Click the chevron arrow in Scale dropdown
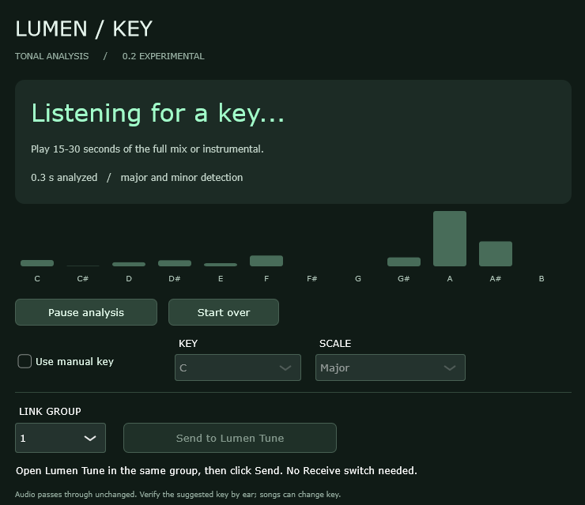This screenshot has width=585, height=505. point(450,368)
